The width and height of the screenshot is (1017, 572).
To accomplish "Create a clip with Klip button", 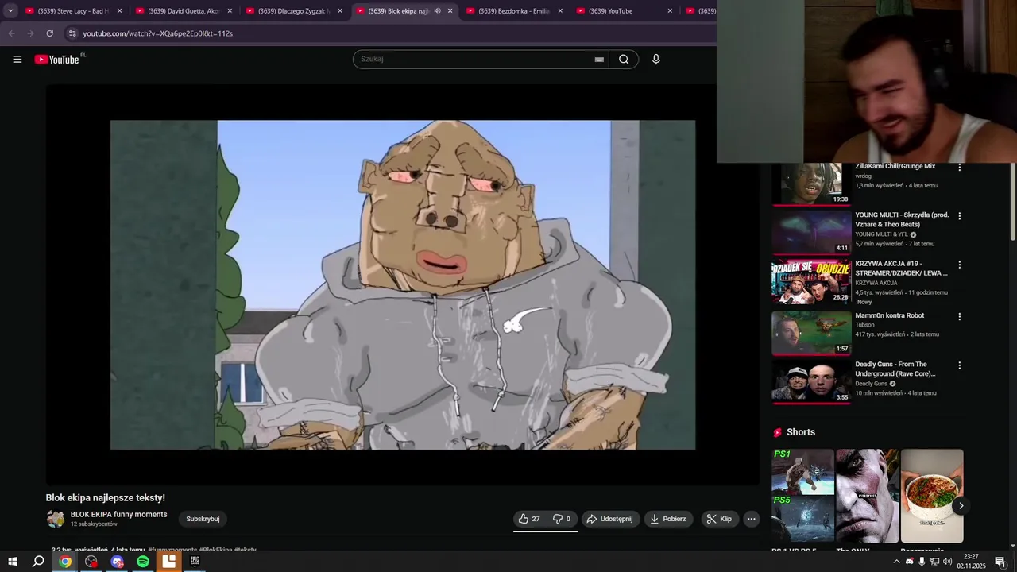I will 720,519.
